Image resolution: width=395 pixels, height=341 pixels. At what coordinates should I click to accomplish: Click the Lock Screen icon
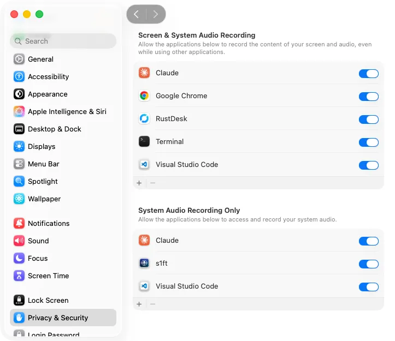click(19, 300)
